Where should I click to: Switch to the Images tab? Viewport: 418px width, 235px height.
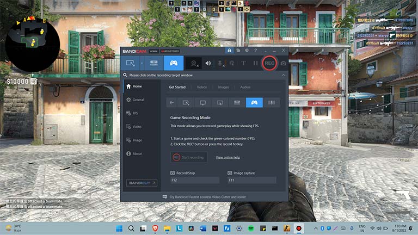click(223, 87)
